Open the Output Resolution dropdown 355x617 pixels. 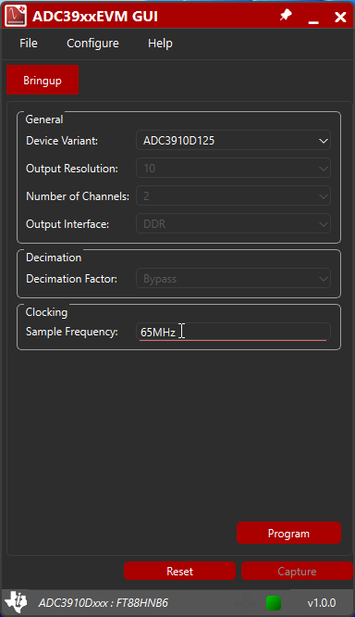233,169
